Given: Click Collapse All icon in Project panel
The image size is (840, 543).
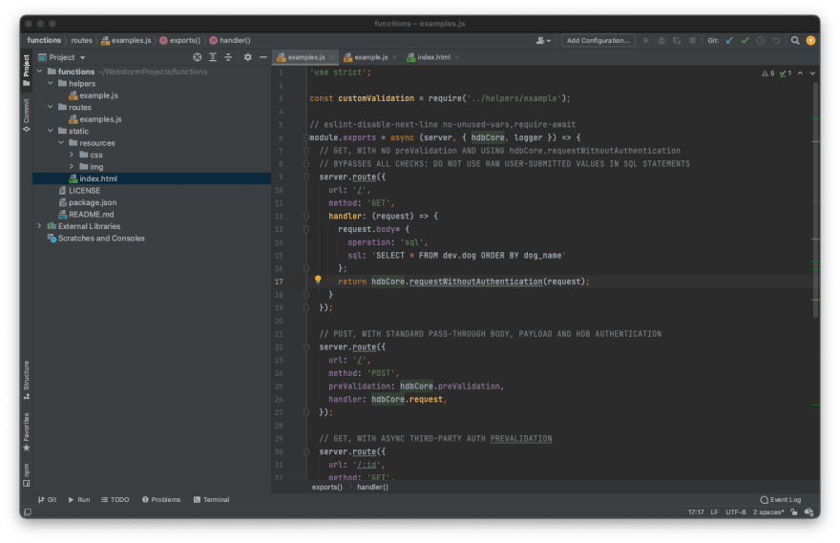Looking at the screenshot, I should (228, 57).
